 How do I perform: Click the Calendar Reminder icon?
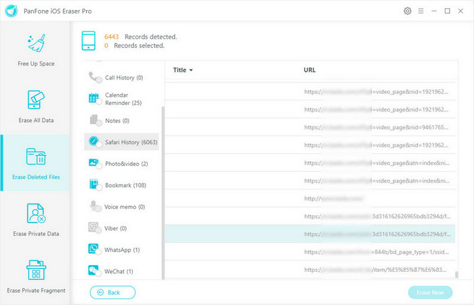(95, 99)
